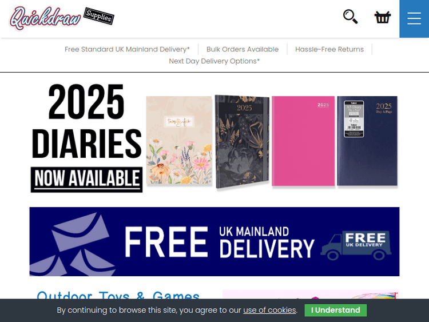The image size is (429, 322).
Task: Open the search magnifier icon
Action: 351,17
